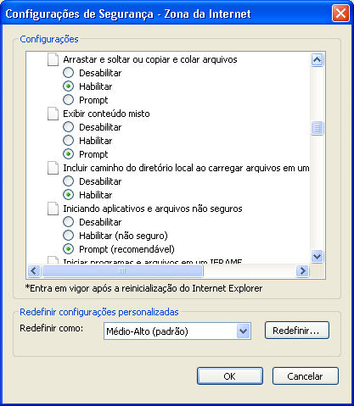Click the Médio-Alto (padrão) combo box
This screenshot has width=354, height=406.
point(177,331)
